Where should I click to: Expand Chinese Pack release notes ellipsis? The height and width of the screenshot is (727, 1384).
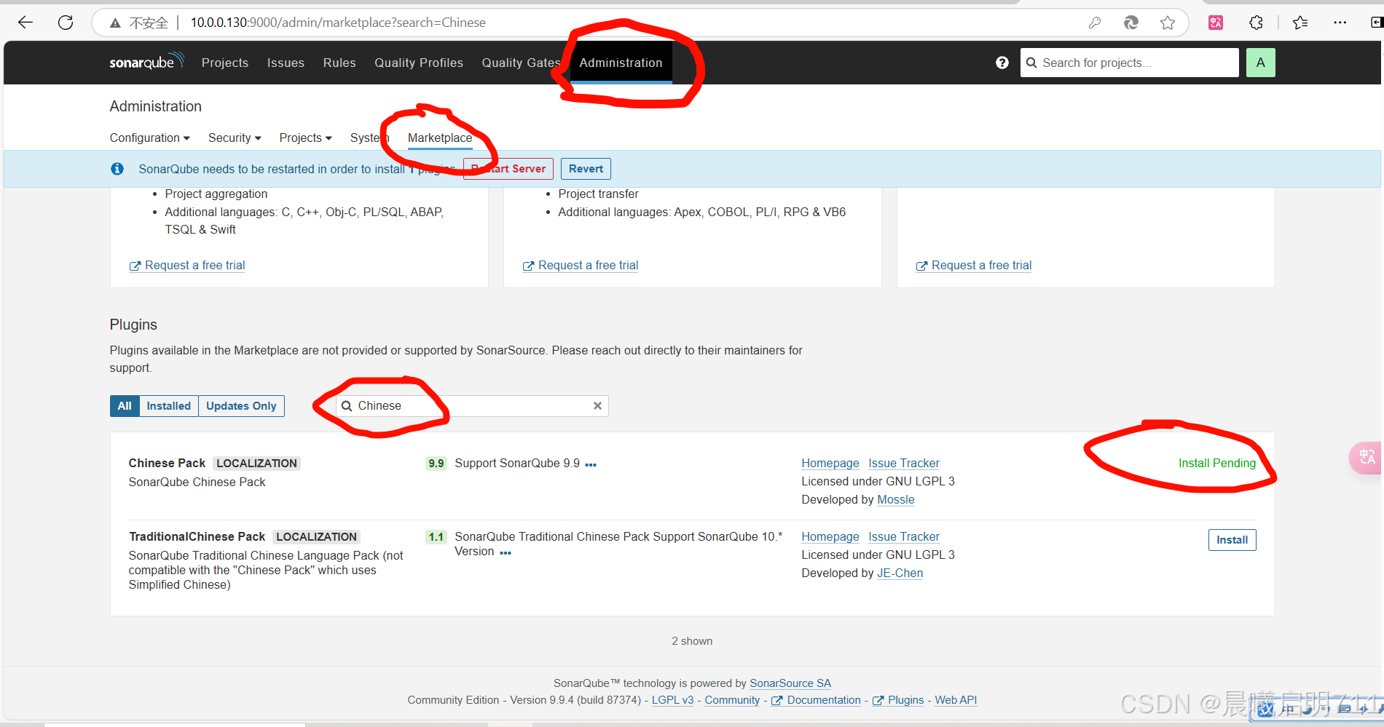(591, 464)
